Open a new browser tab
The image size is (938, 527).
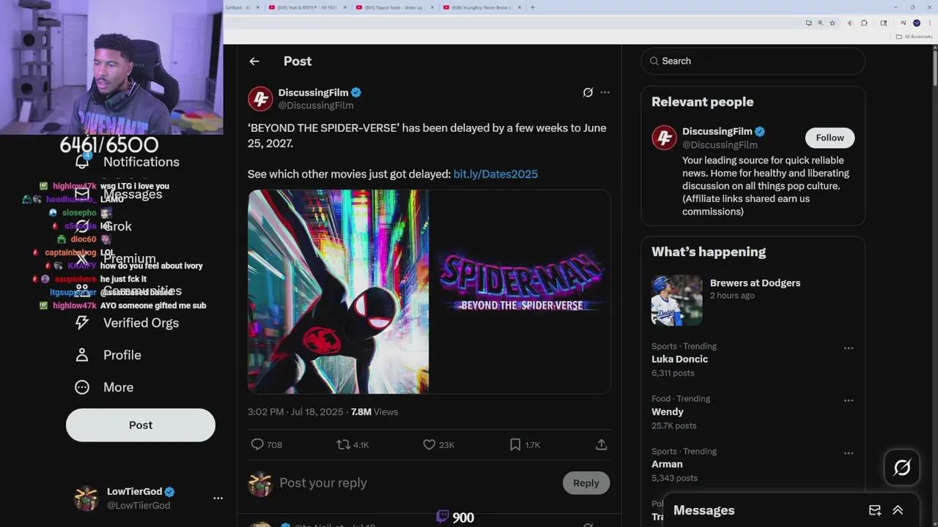533,7
